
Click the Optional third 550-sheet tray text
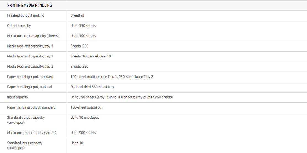pyautogui.click(x=92, y=87)
